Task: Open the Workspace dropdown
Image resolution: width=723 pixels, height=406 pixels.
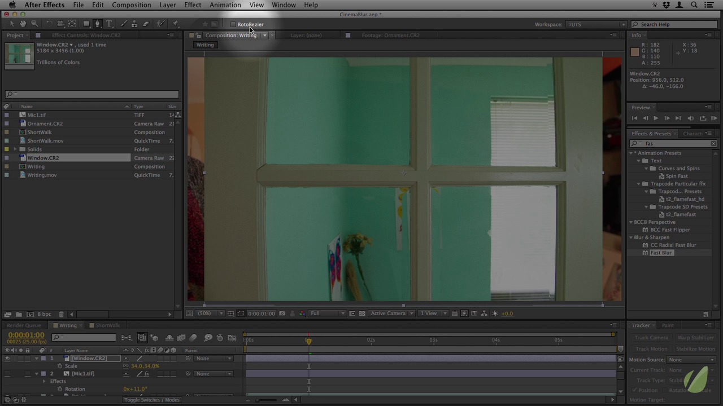Action: pyautogui.click(x=596, y=24)
